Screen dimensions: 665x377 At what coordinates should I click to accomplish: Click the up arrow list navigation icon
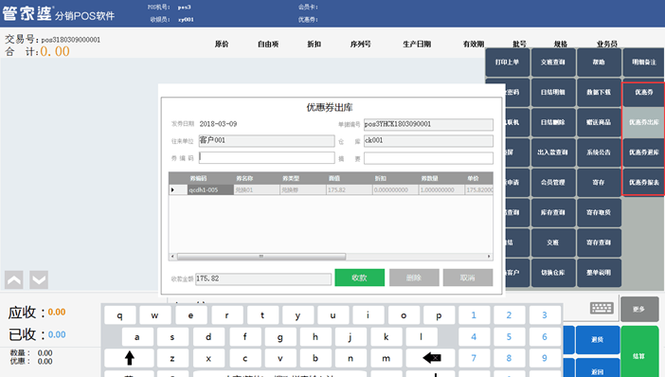pyautogui.click(x=14, y=279)
